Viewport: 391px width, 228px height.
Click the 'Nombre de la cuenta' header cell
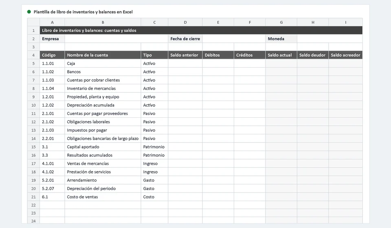pyautogui.click(x=103, y=55)
